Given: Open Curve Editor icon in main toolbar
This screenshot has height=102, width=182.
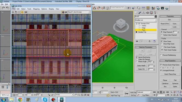Looking at the screenshot, I should pos(143,8).
